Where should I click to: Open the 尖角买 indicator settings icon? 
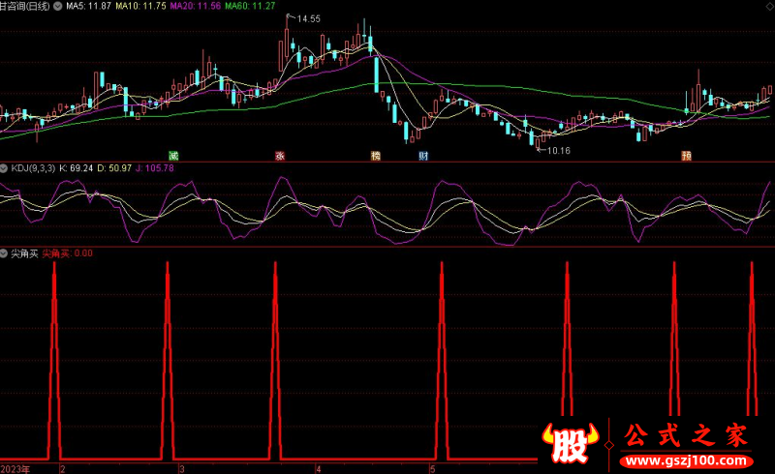[5, 252]
